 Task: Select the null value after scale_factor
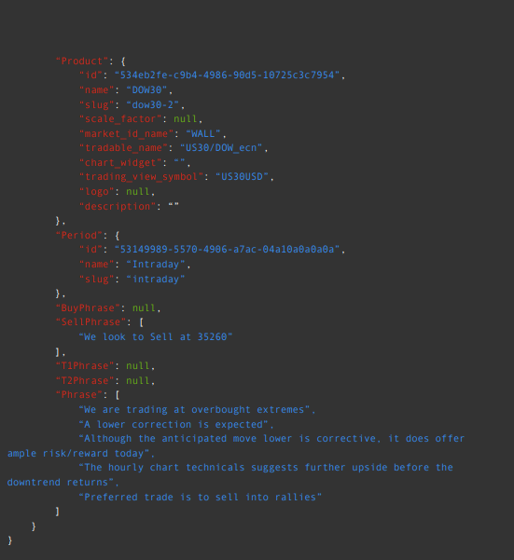coord(186,119)
